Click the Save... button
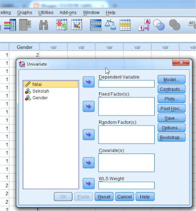The width and height of the screenshot is (196, 211). coord(172,118)
